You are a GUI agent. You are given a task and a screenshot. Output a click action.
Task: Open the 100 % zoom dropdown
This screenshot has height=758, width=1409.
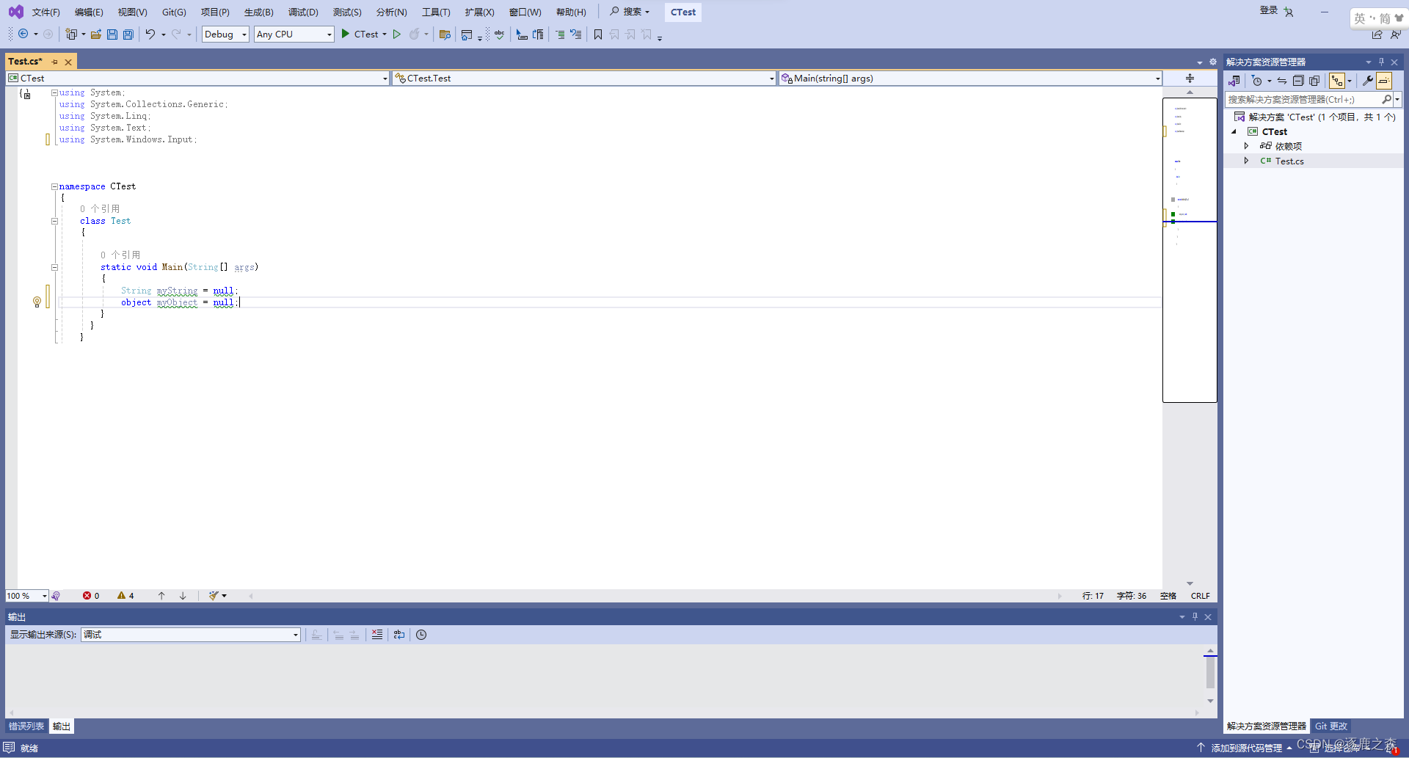[x=27, y=596]
